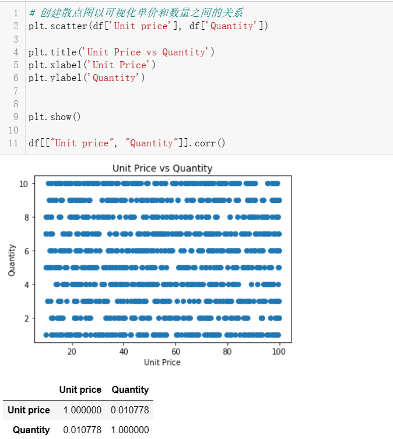
Task: Select the 'Quantity' column header in table
Action: tap(130, 389)
